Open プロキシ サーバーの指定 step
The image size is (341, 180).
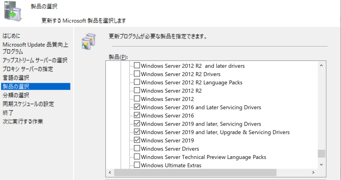point(28,69)
